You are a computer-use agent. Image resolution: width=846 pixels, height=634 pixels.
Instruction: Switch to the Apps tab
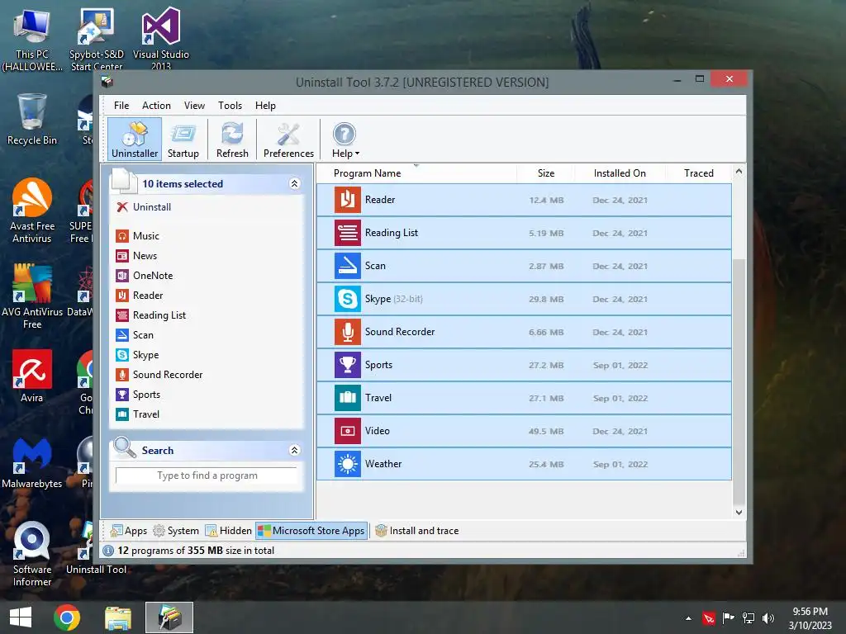coord(128,531)
